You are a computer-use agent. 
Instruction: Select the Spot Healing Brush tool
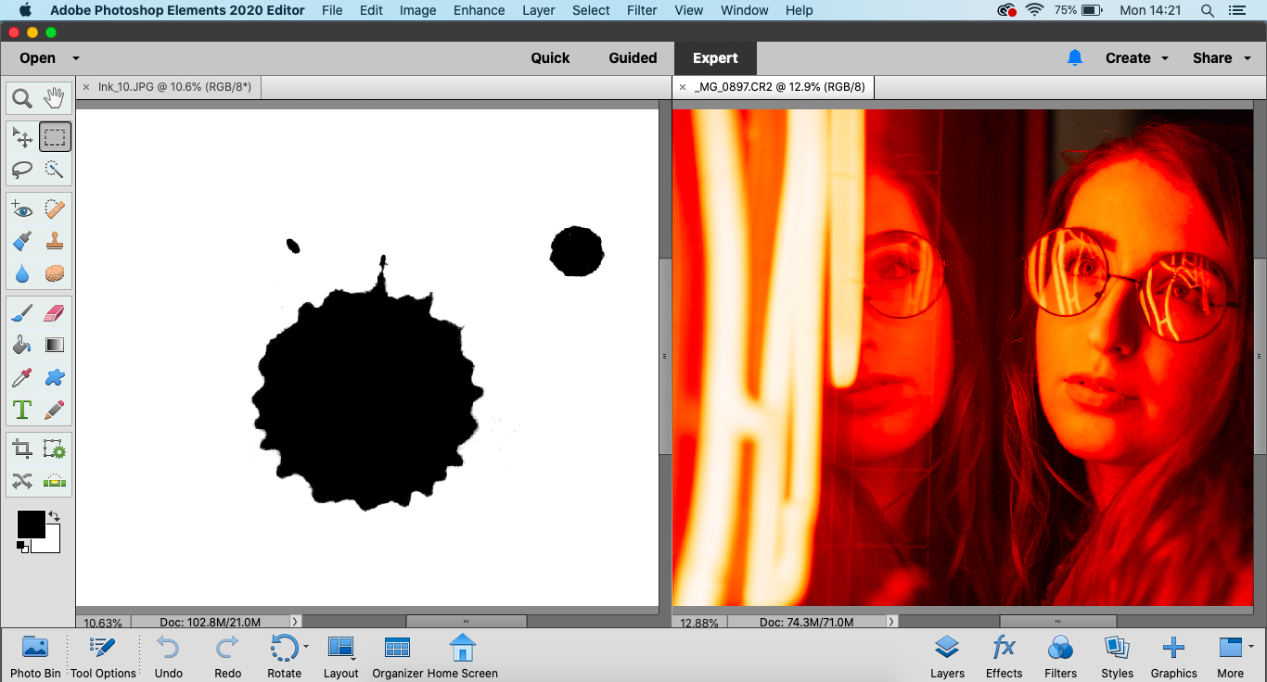(55, 209)
